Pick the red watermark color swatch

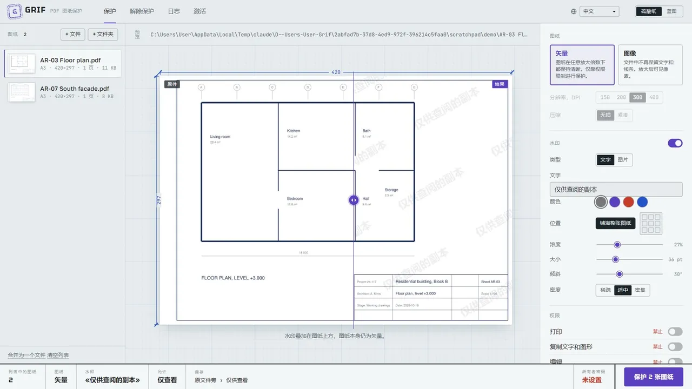coord(628,202)
